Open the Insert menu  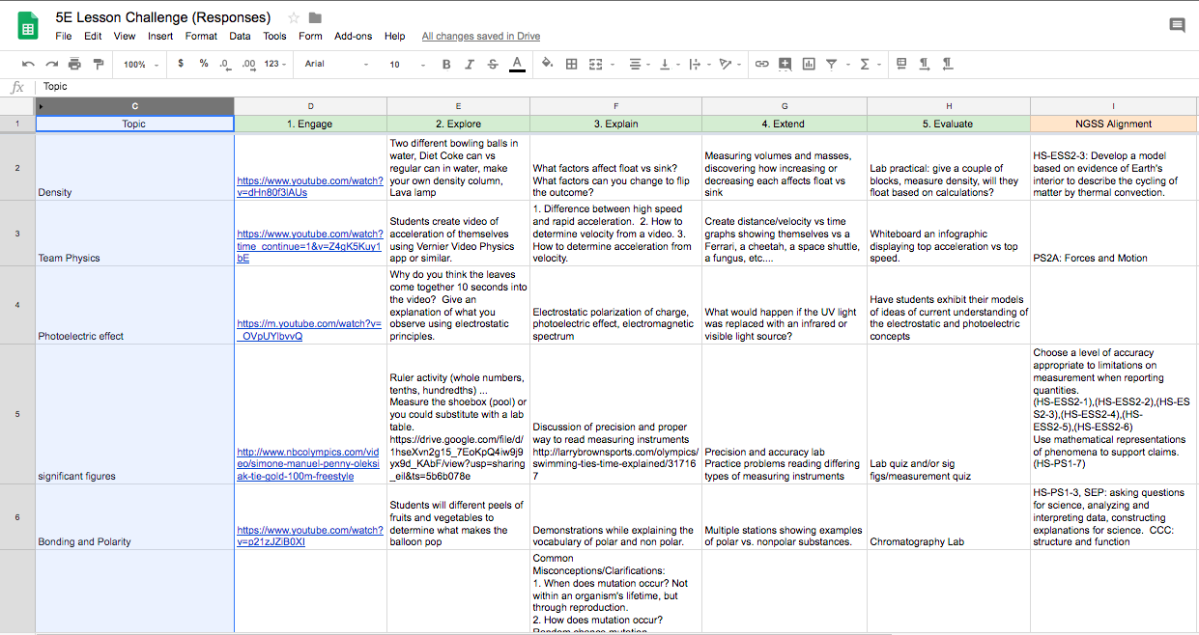(160, 36)
